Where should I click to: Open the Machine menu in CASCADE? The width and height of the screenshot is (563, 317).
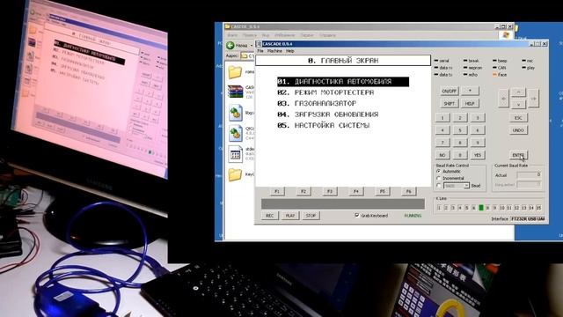(274, 51)
